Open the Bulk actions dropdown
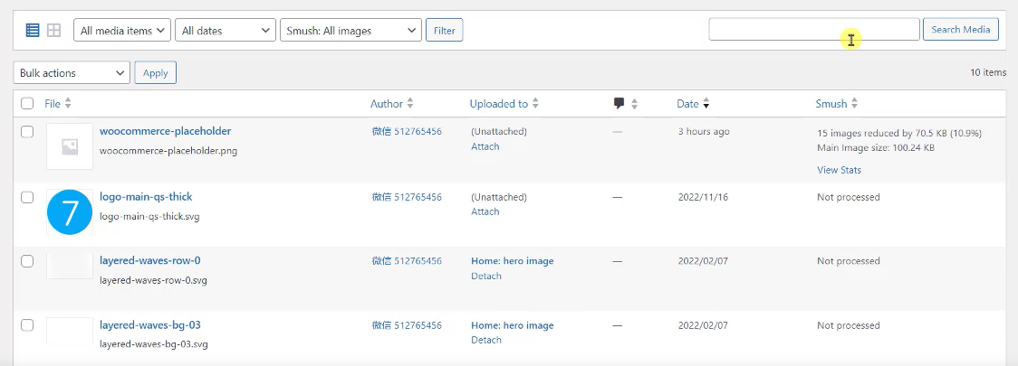The width and height of the screenshot is (1018, 366). pos(72,73)
